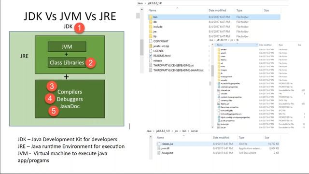Select 'JSA File' type cell
This screenshot has height=174, width=309.
[243, 144]
